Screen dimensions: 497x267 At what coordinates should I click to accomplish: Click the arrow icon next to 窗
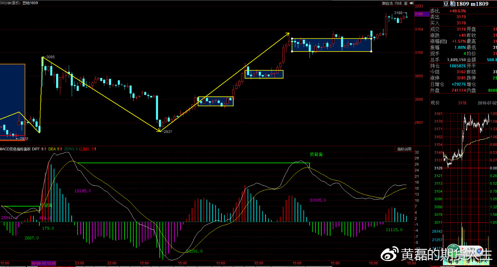click(x=411, y=3)
